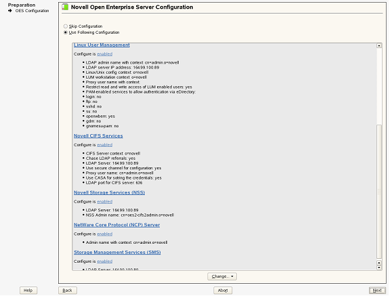Screen dimensions: 390x296
Task: Click Chase LDAP referrals line
Action: point(110,158)
